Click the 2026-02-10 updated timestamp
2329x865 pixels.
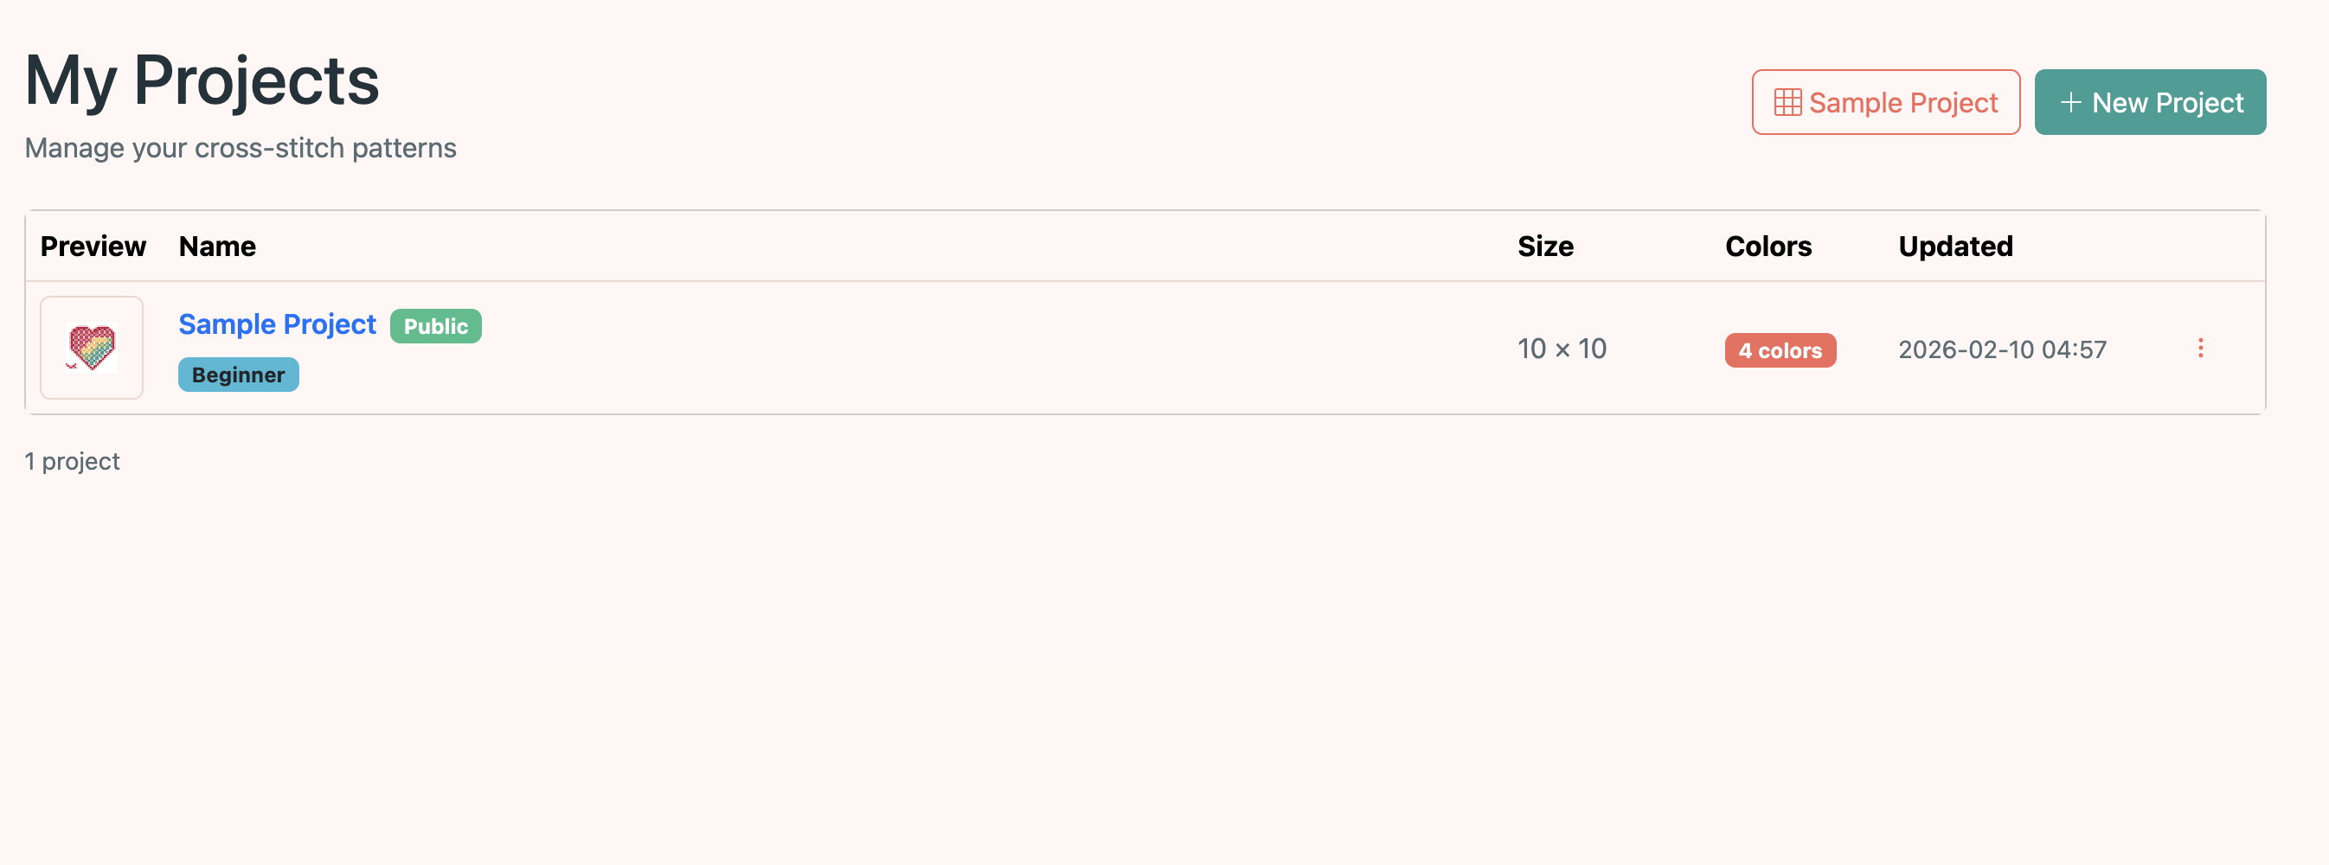[2003, 348]
